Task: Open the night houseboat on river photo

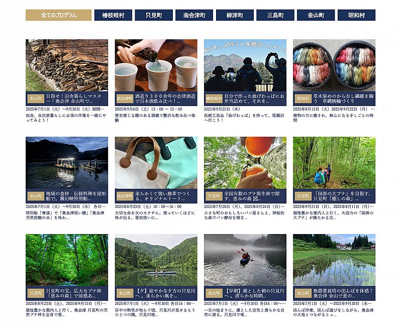Action: (x=67, y=163)
